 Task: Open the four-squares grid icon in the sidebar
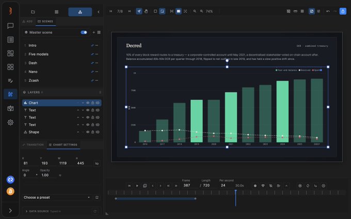click(10, 67)
